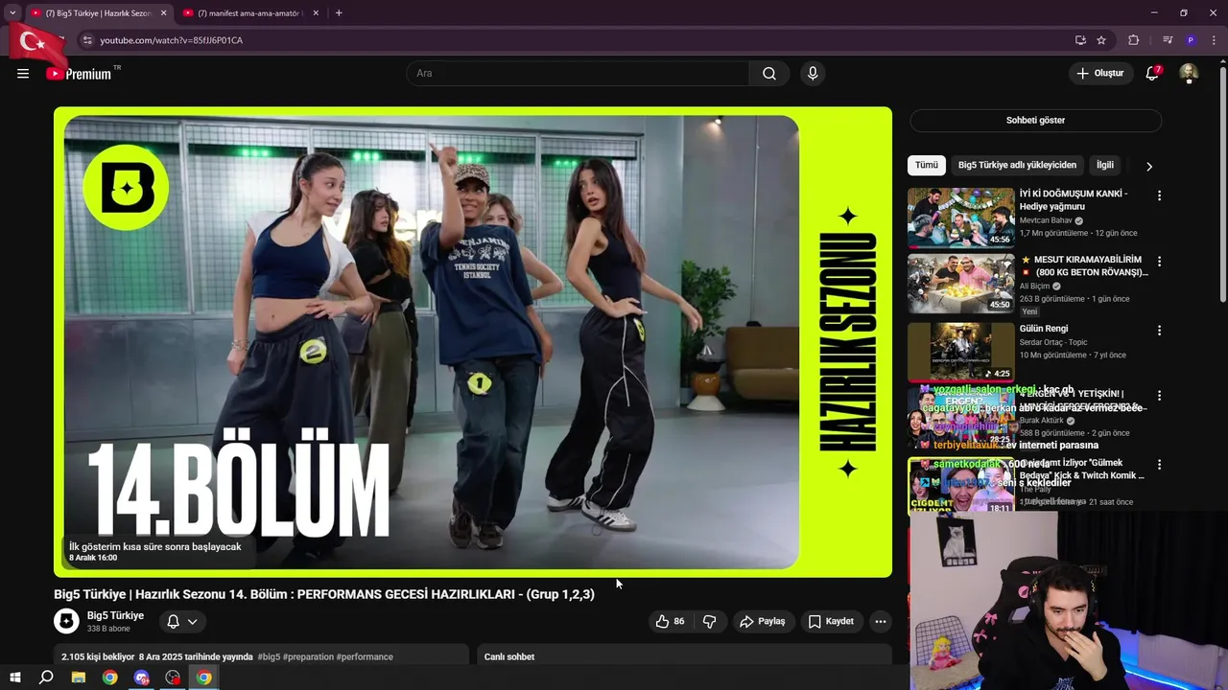
Task: Open more actions for the video
Action: tap(880, 622)
